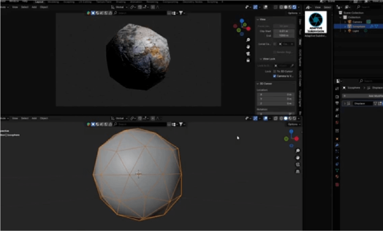Toggle camera view icon in top viewport
This screenshot has height=231, width=383.
coord(248,53)
